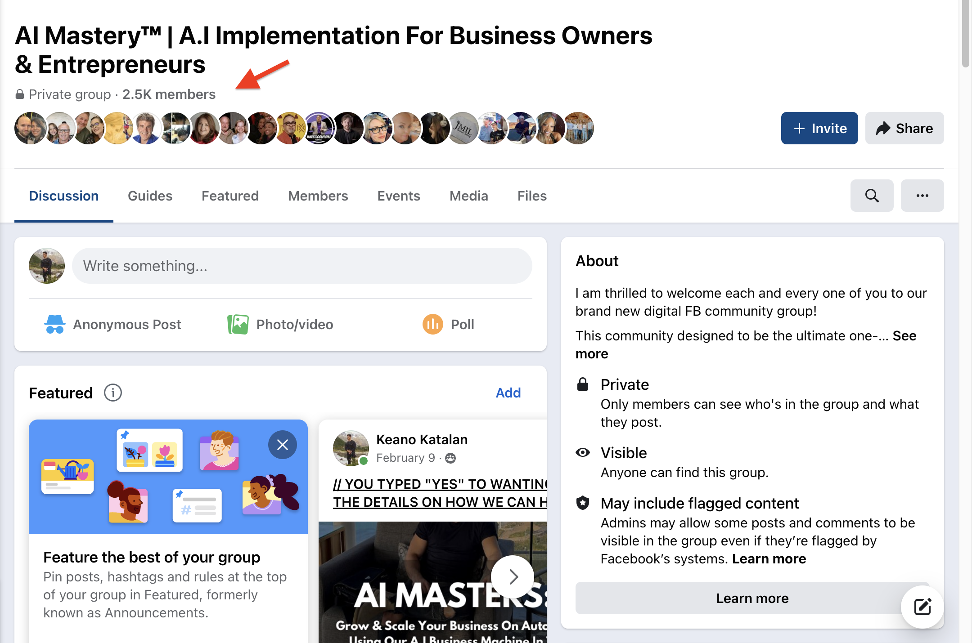Screen dimensions: 972x643
Task: Click the February 9 post date
Action: (405, 458)
